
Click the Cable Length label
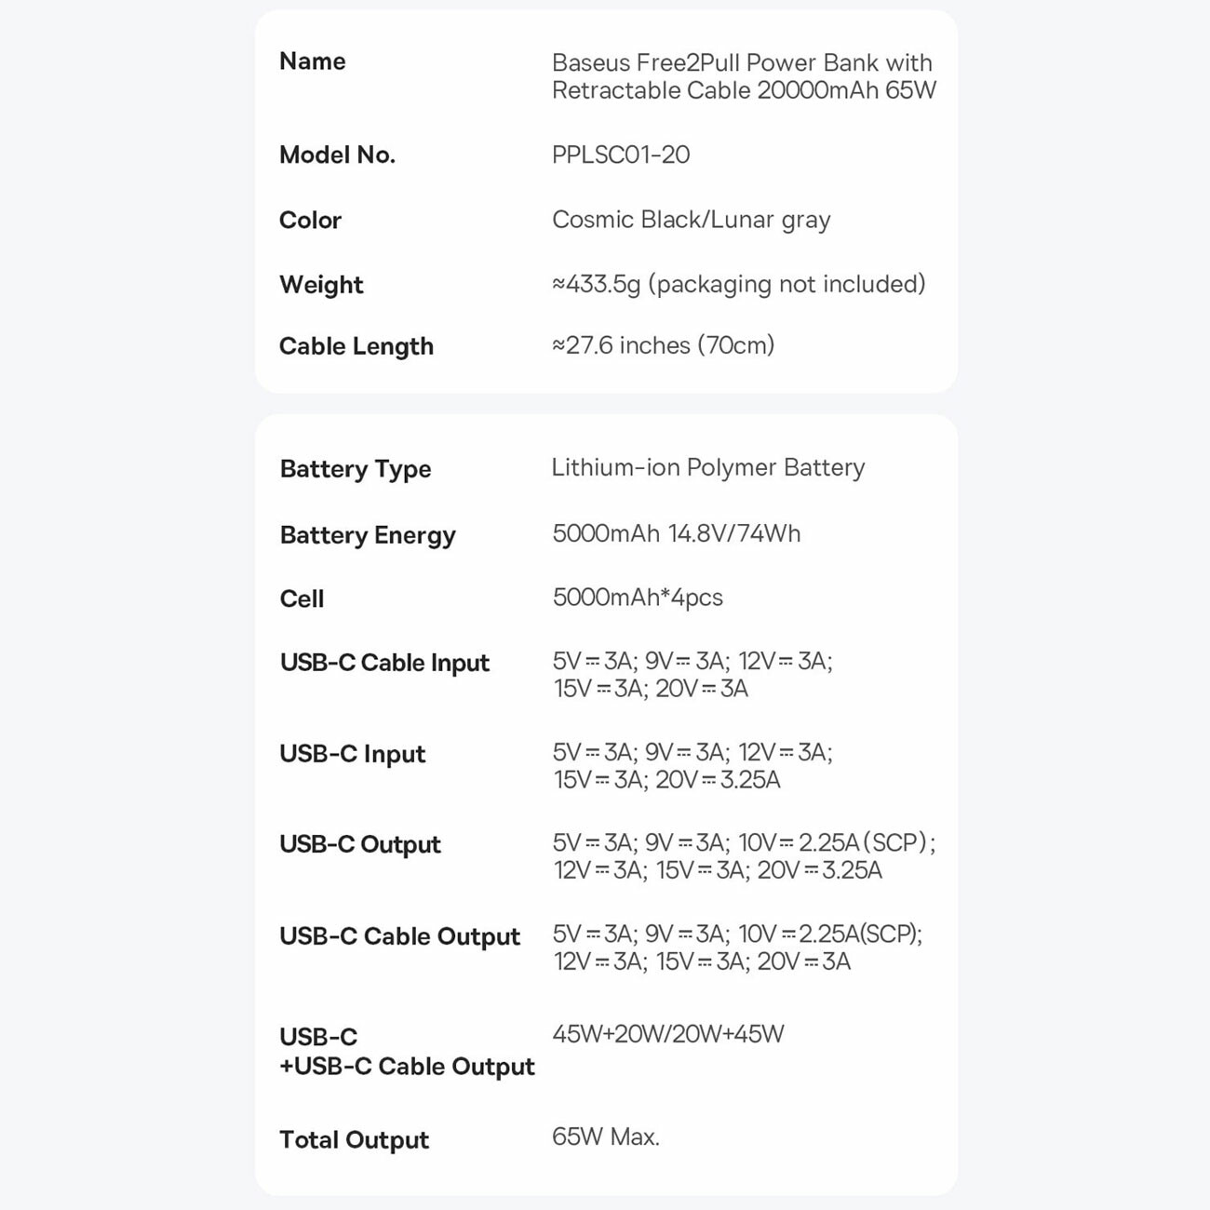pos(356,346)
